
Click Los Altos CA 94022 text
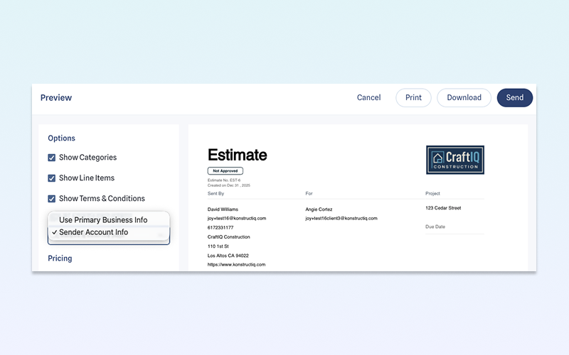pos(228,256)
